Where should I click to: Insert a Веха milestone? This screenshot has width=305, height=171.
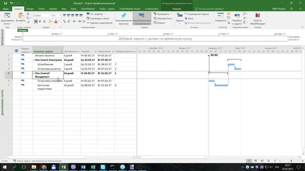189,19
